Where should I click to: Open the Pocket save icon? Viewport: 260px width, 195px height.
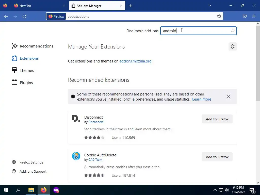point(245,16)
